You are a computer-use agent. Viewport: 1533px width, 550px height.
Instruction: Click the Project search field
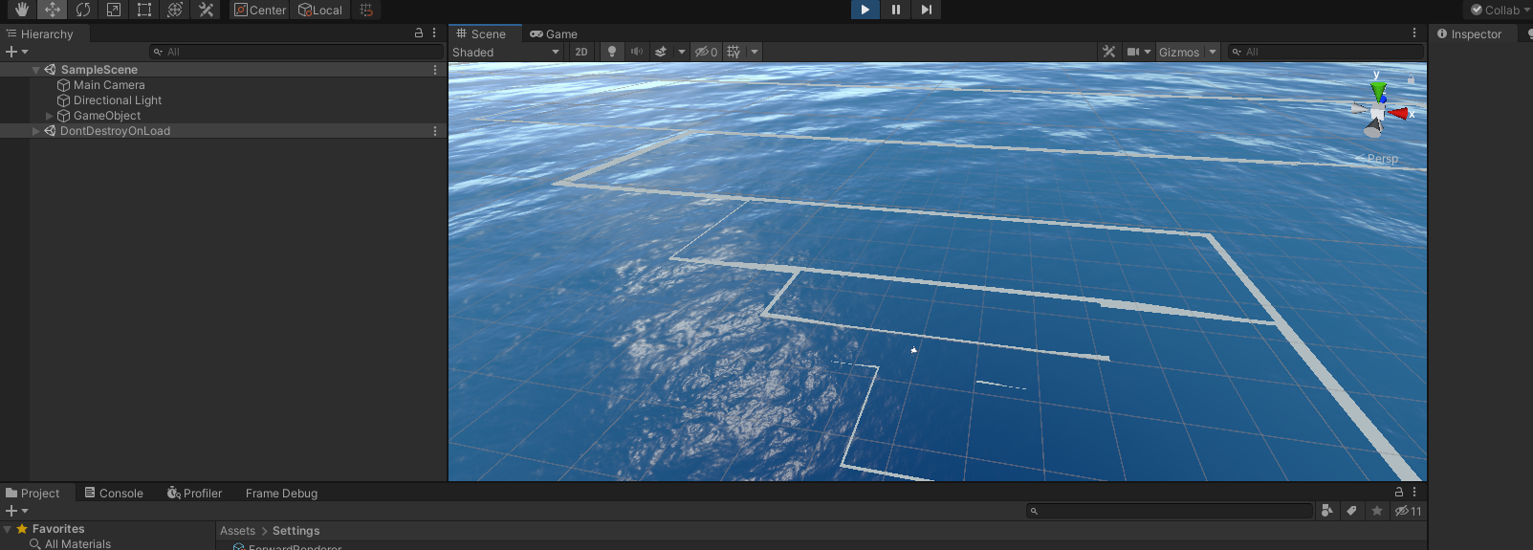click(1170, 511)
